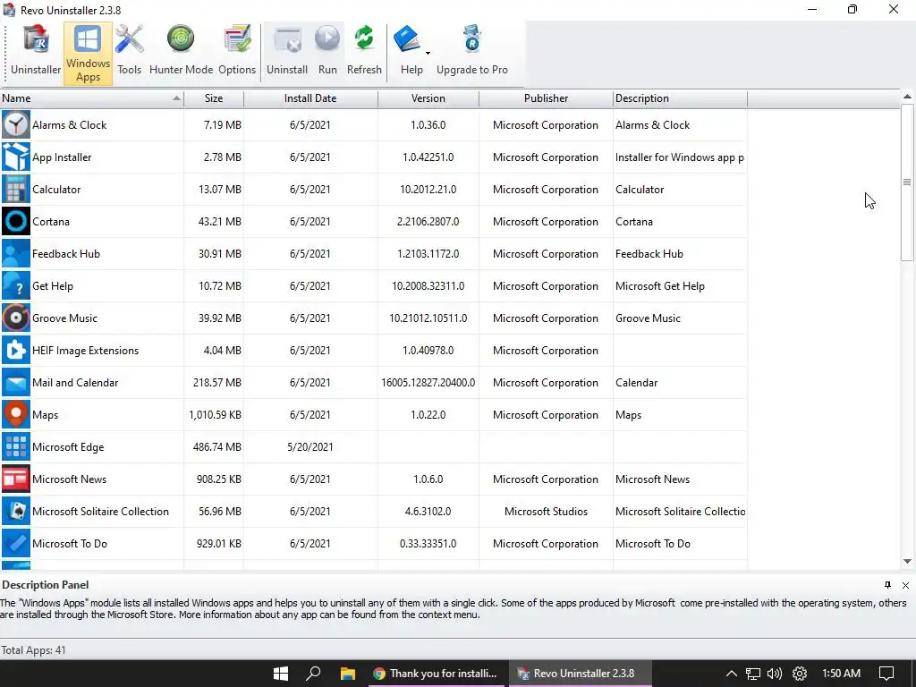Select the Maps app icon

click(16, 414)
